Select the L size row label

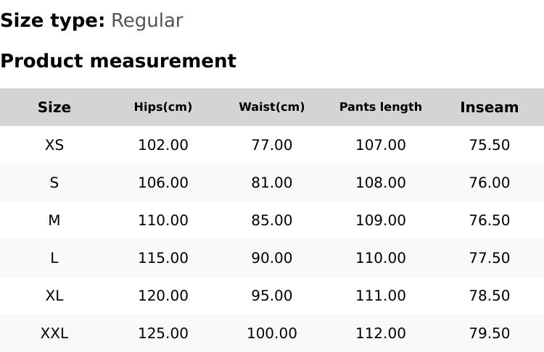tap(54, 258)
